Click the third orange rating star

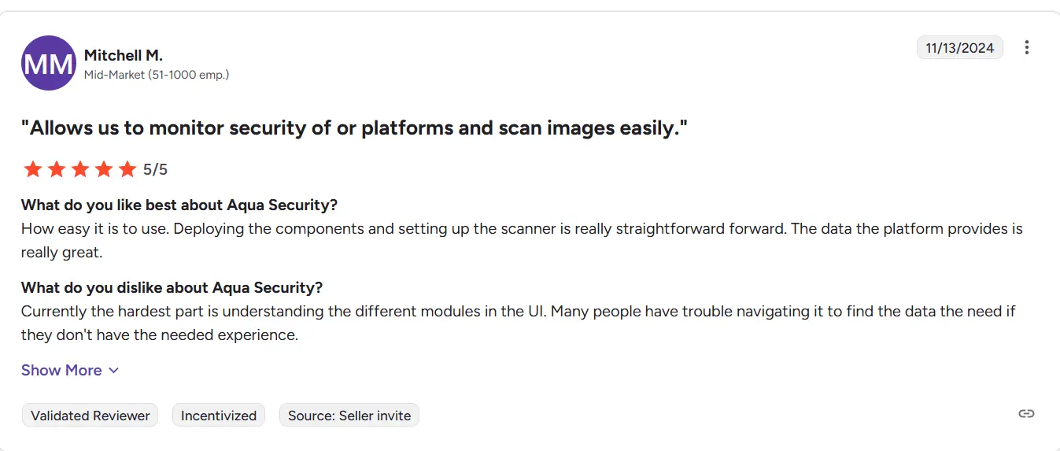click(x=79, y=169)
